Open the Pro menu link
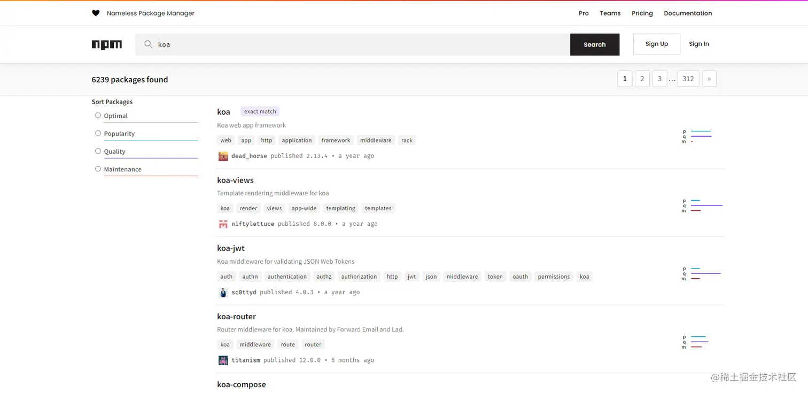This screenshot has width=808, height=394. tap(584, 13)
